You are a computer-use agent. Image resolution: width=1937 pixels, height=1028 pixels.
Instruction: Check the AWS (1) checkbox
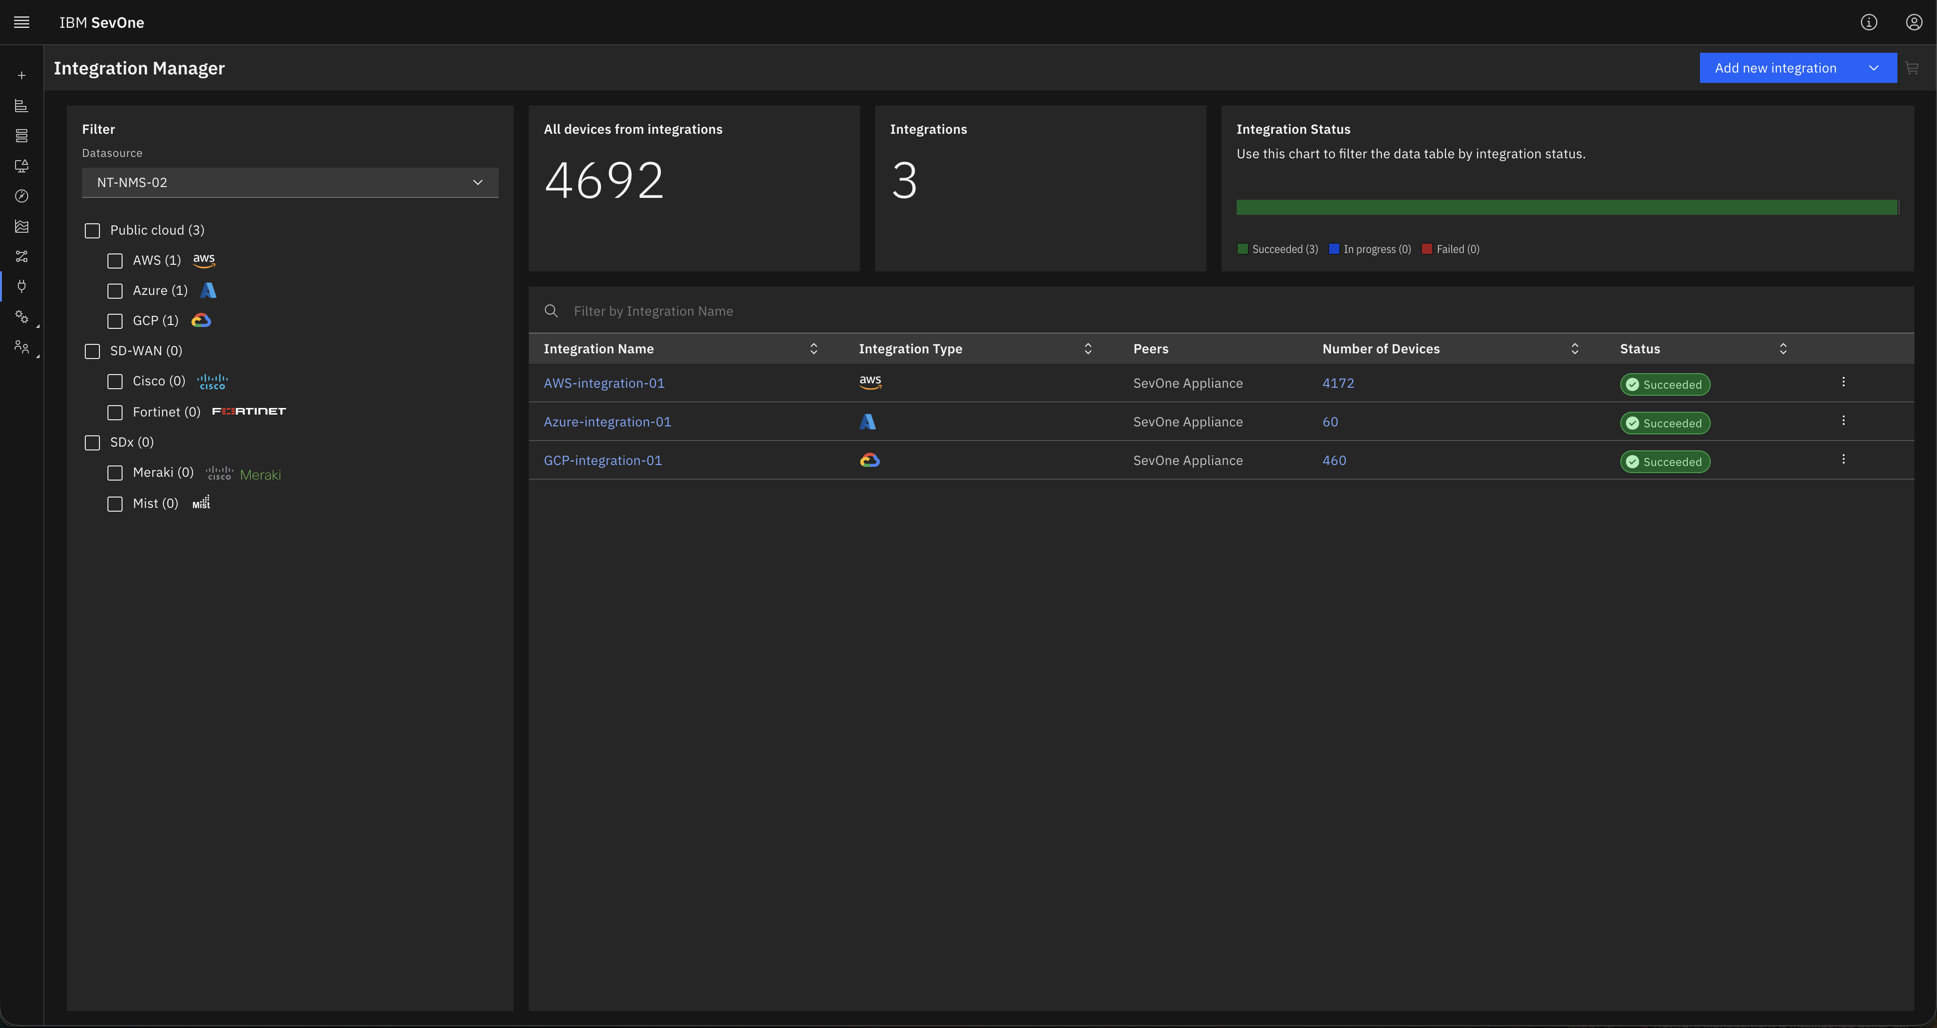(115, 261)
